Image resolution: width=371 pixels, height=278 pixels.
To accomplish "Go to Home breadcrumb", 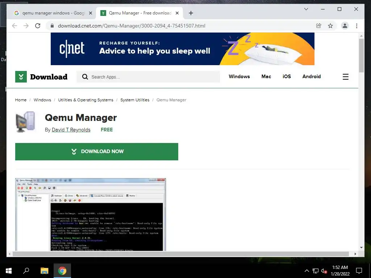I will (21, 100).
